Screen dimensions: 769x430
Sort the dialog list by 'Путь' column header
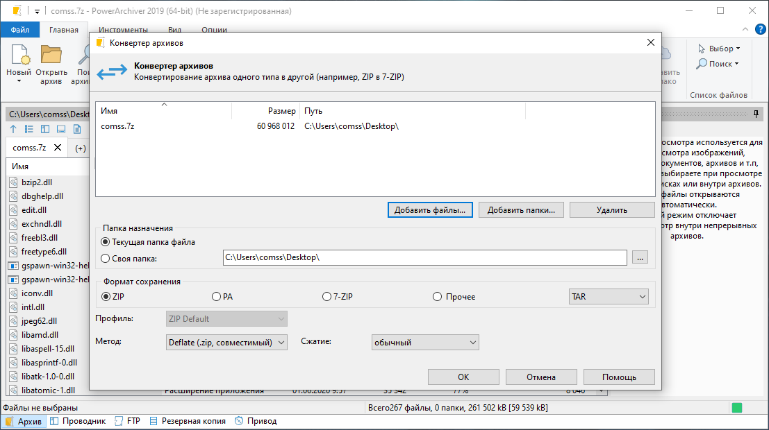click(x=413, y=111)
